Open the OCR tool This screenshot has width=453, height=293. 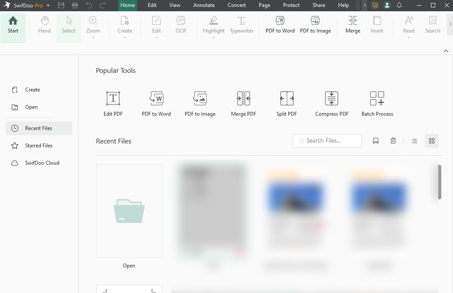(181, 26)
